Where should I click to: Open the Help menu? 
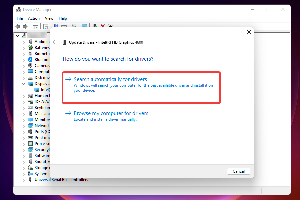[x=63, y=18]
